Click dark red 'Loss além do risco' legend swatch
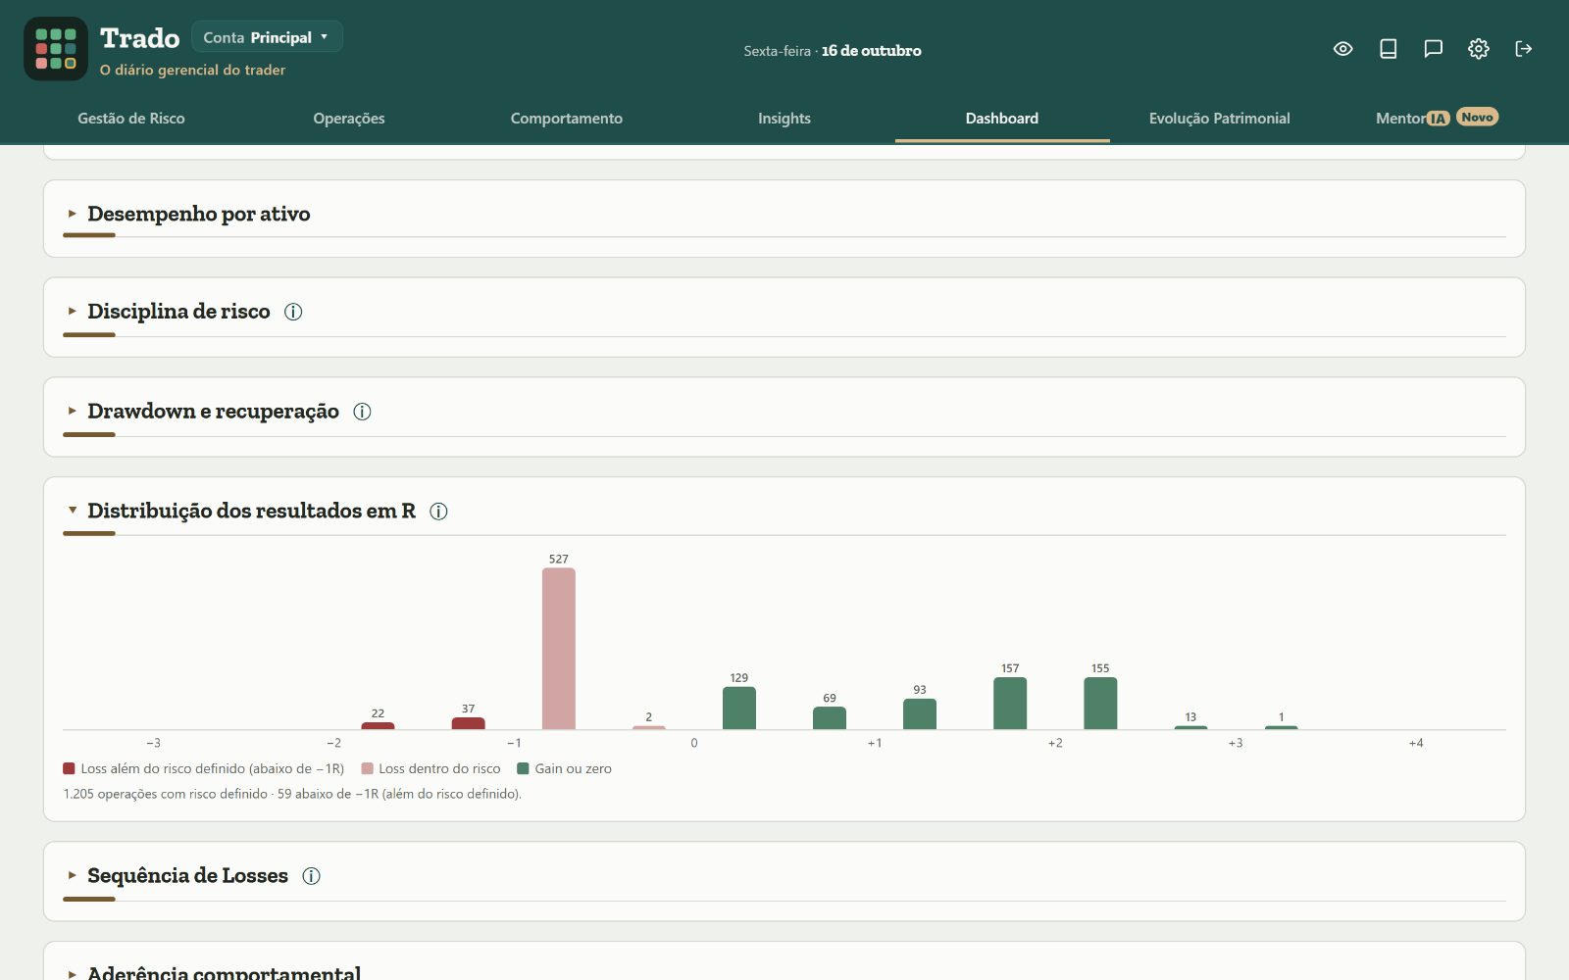Viewport: 1569px width, 980px height. (69, 769)
